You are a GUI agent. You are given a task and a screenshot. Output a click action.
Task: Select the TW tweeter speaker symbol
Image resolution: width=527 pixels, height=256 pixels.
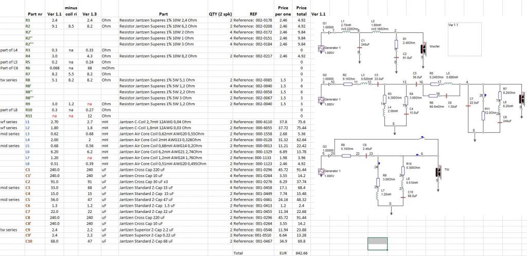point(438,171)
